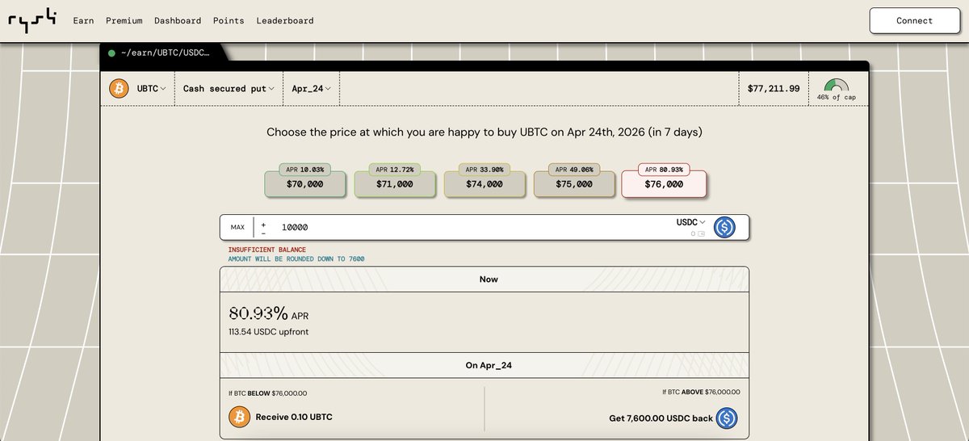Open the UBTC asset dropdown

pos(152,89)
